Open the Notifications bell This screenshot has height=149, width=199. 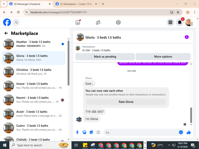pyautogui.click(x=179, y=22)
